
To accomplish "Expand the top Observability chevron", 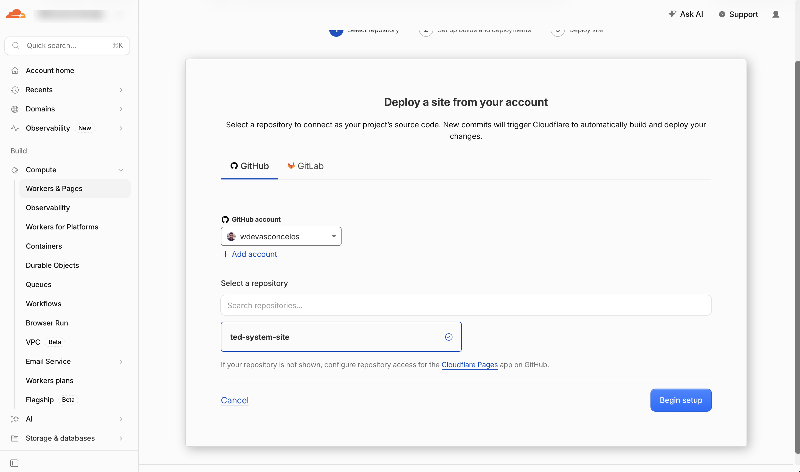I will point(121,128).
